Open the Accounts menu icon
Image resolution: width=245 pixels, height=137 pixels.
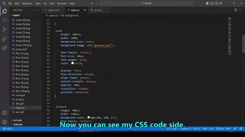(5, 113)
